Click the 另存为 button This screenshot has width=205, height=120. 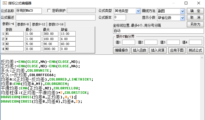click(x=195, y=24)
